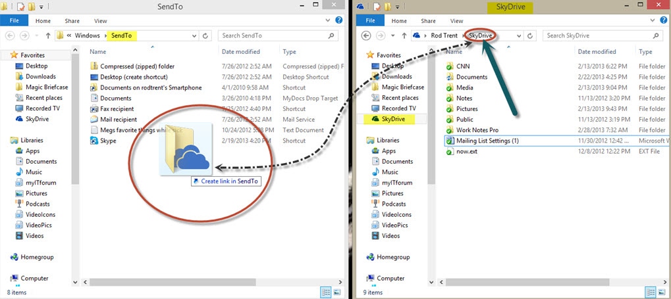Click Back arrow in SkyDrive window
Viewport: 671px width, 299px height.
pyautogui.click(x=366, y=36)
